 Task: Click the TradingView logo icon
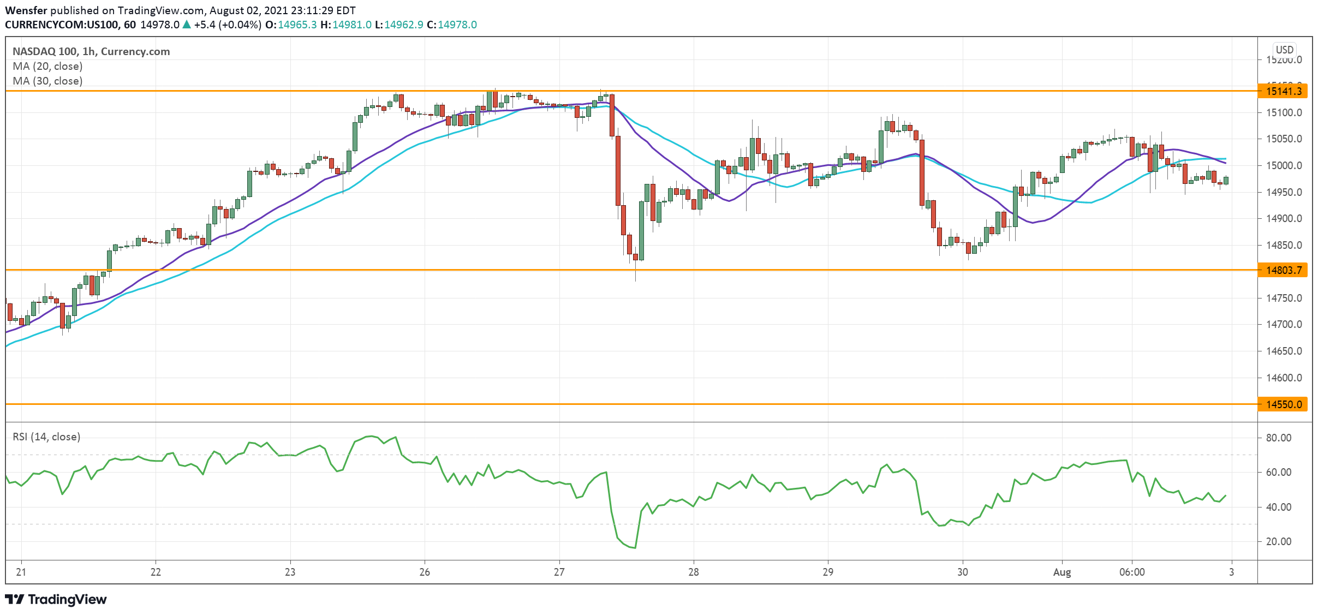15,600
